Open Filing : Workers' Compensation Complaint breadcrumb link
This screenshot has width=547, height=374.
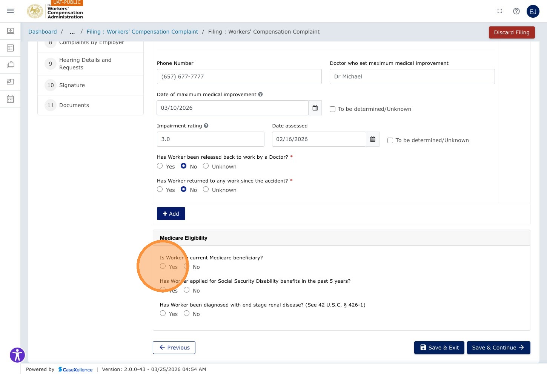tap(142, 32)
